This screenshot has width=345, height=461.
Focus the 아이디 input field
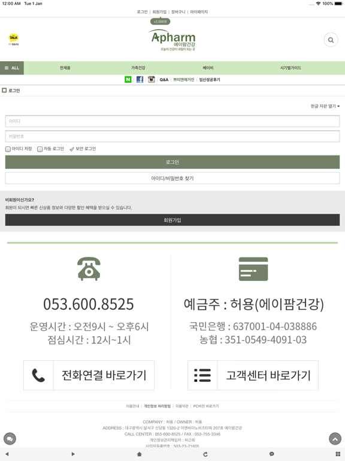coord(172,121)
